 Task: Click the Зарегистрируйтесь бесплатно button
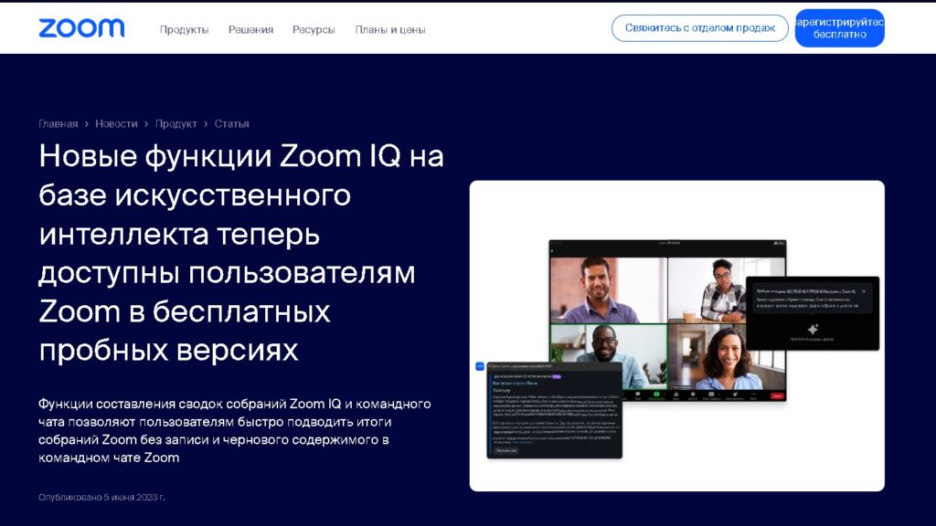[839, 28]
